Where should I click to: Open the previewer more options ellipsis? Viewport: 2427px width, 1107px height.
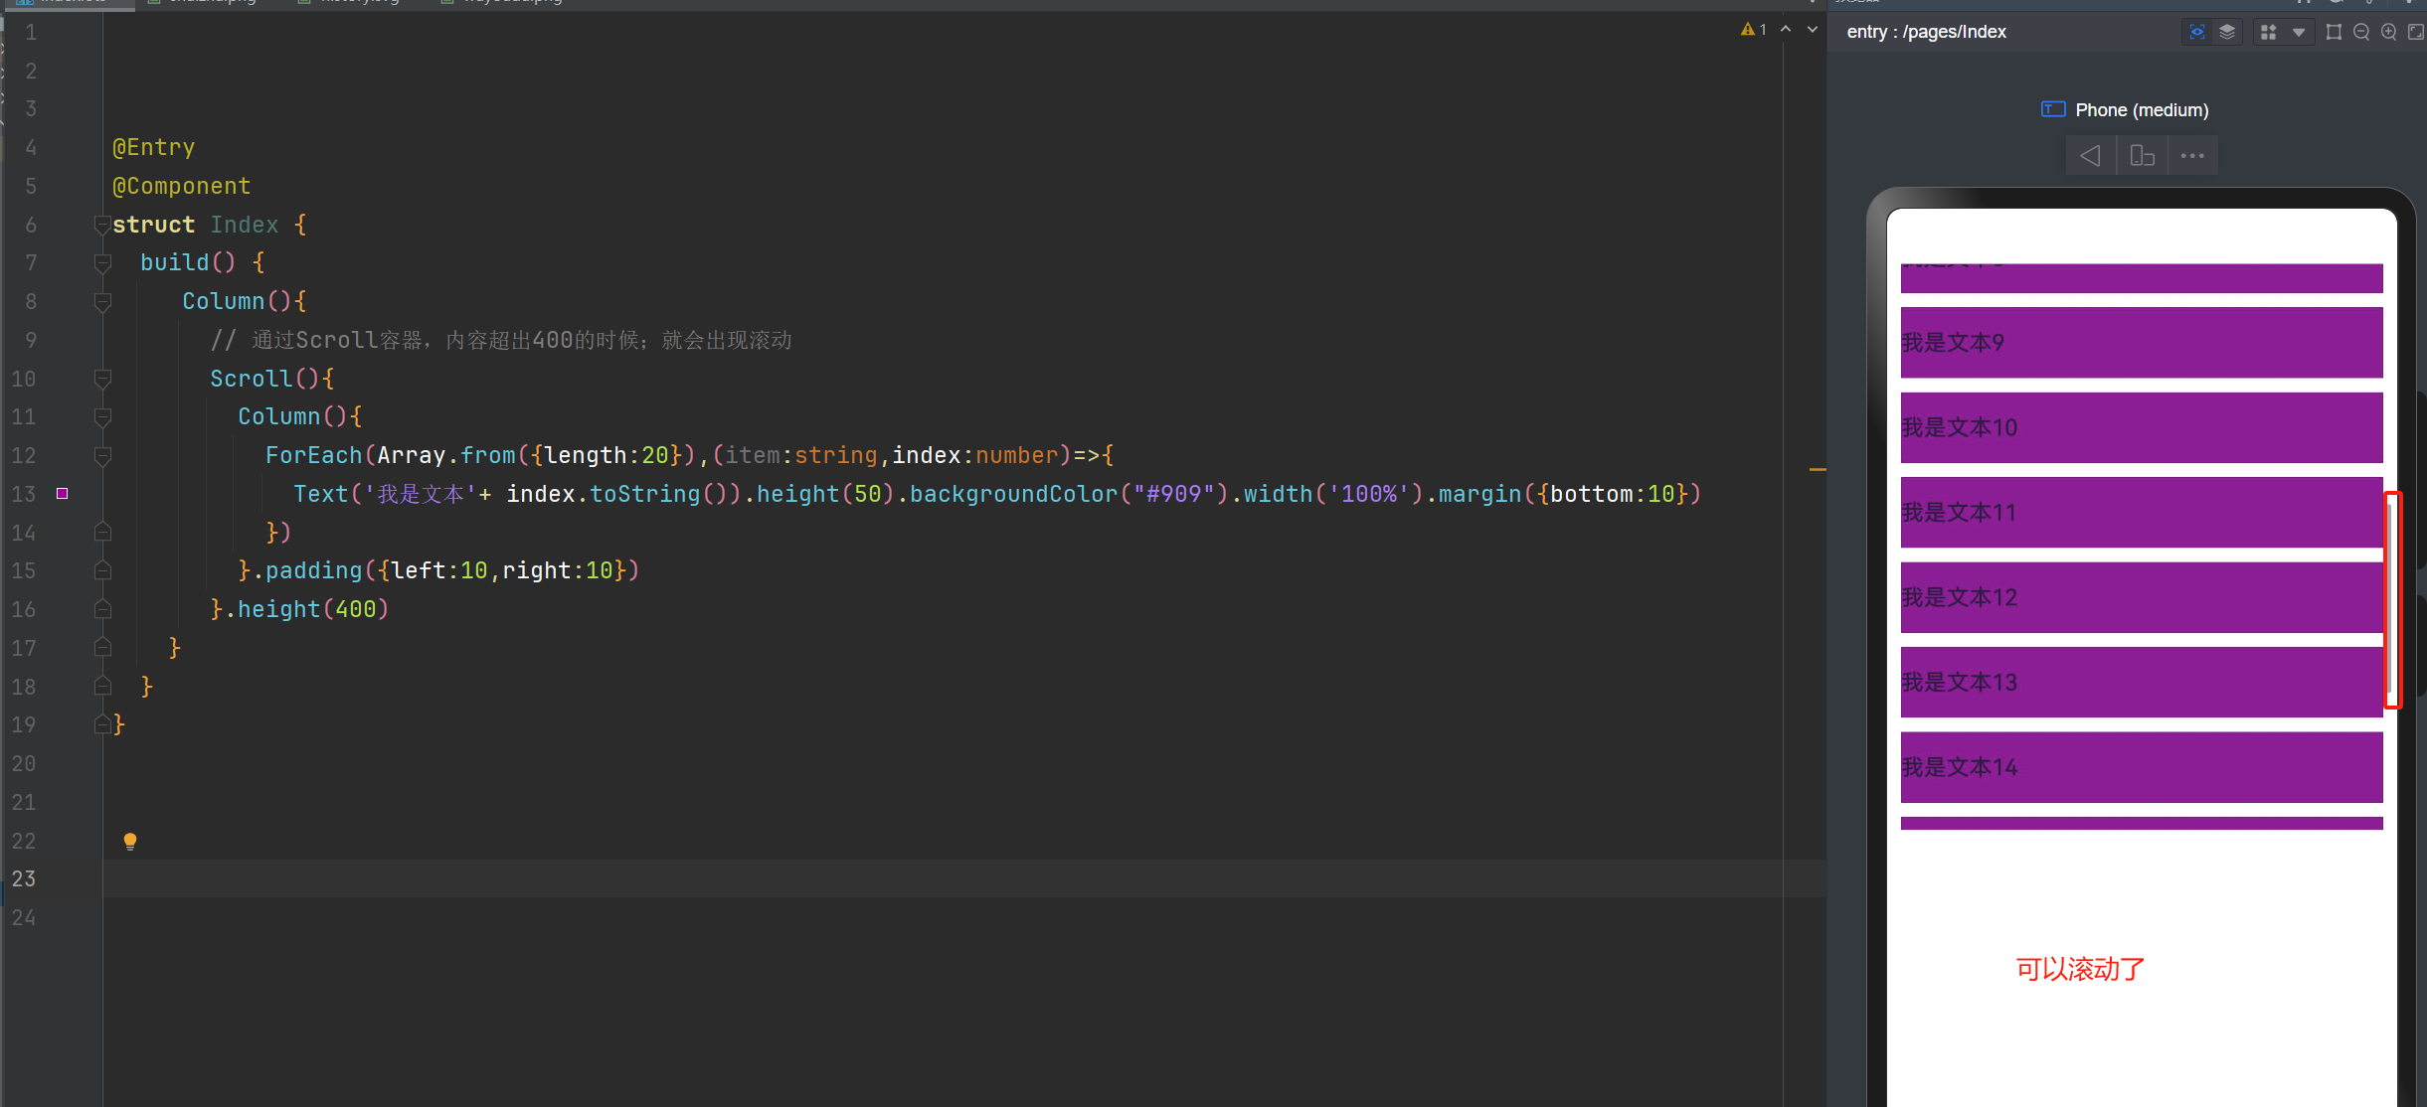[2192, 156]
